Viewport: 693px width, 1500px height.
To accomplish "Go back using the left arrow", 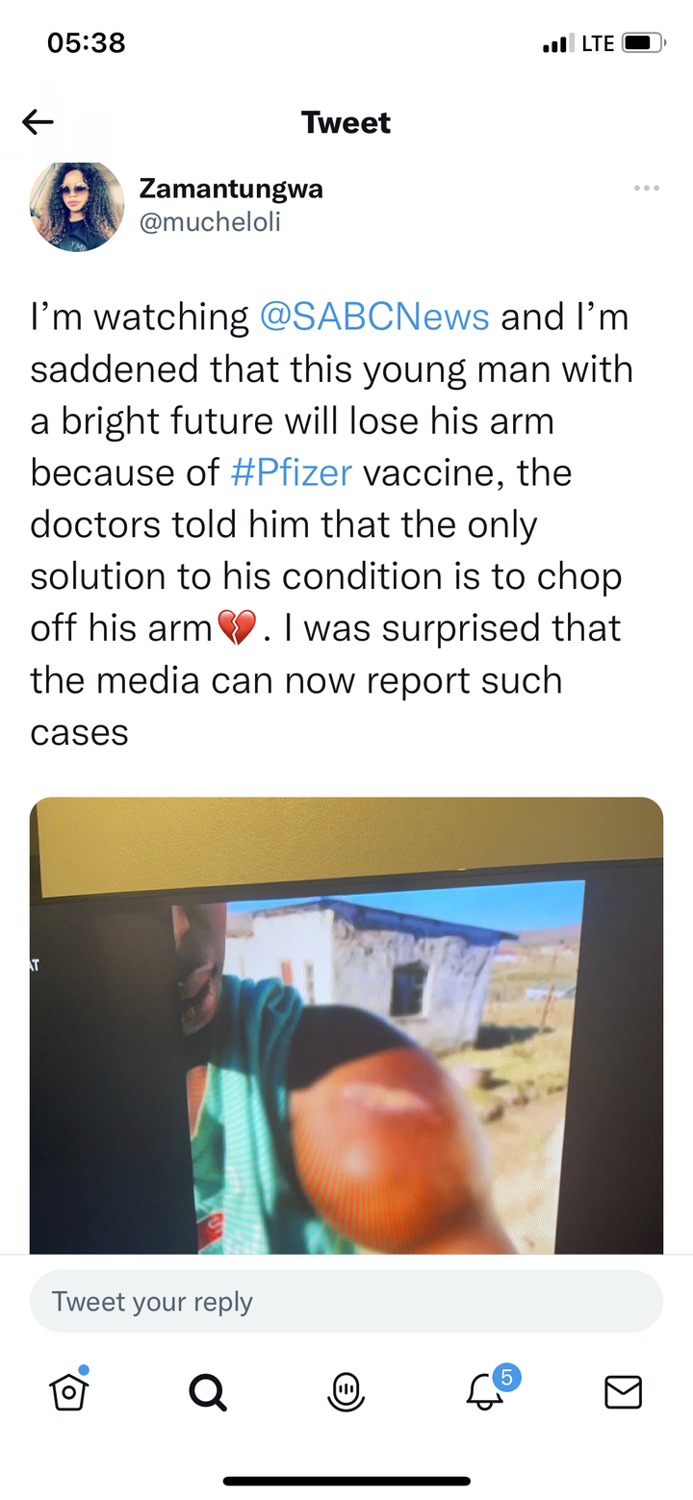I will (38, 122).
